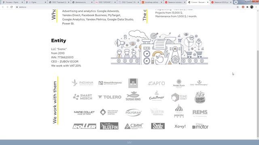Click the 'CEO - ZUBOV EGOR' line
Image resolution: width=259 pixels, height=145 pixels.
coord(65,62)
